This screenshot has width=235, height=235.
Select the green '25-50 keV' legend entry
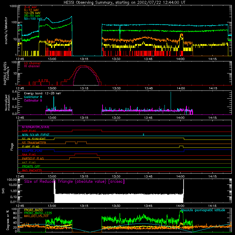(32, 16)
